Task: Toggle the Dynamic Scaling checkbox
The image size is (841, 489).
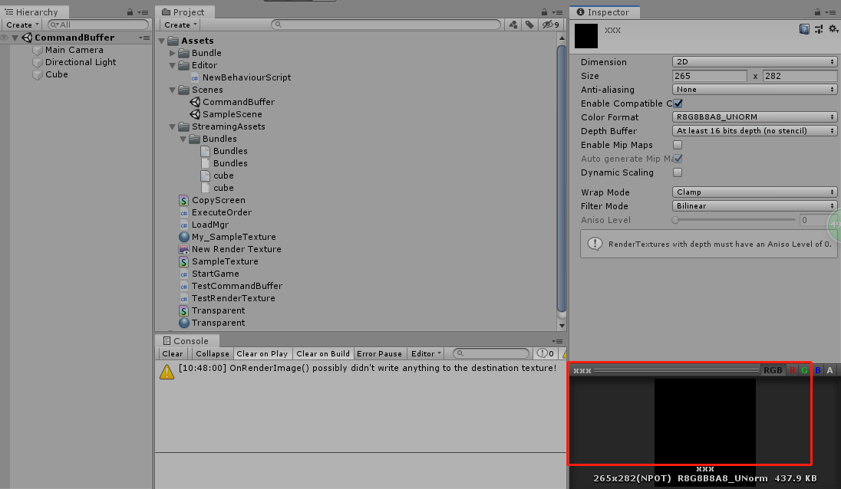Action: point(676,172)
